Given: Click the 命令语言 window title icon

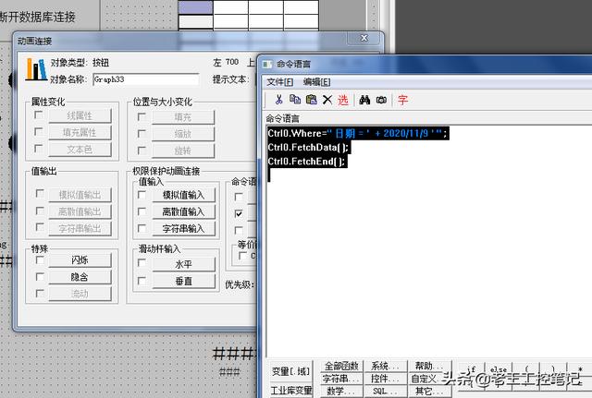Looking at the screenshot, I should pyautogui.click(x=267, y=64).
